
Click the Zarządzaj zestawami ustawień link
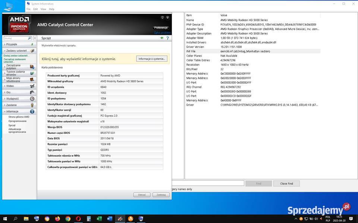tap(15, 61)
